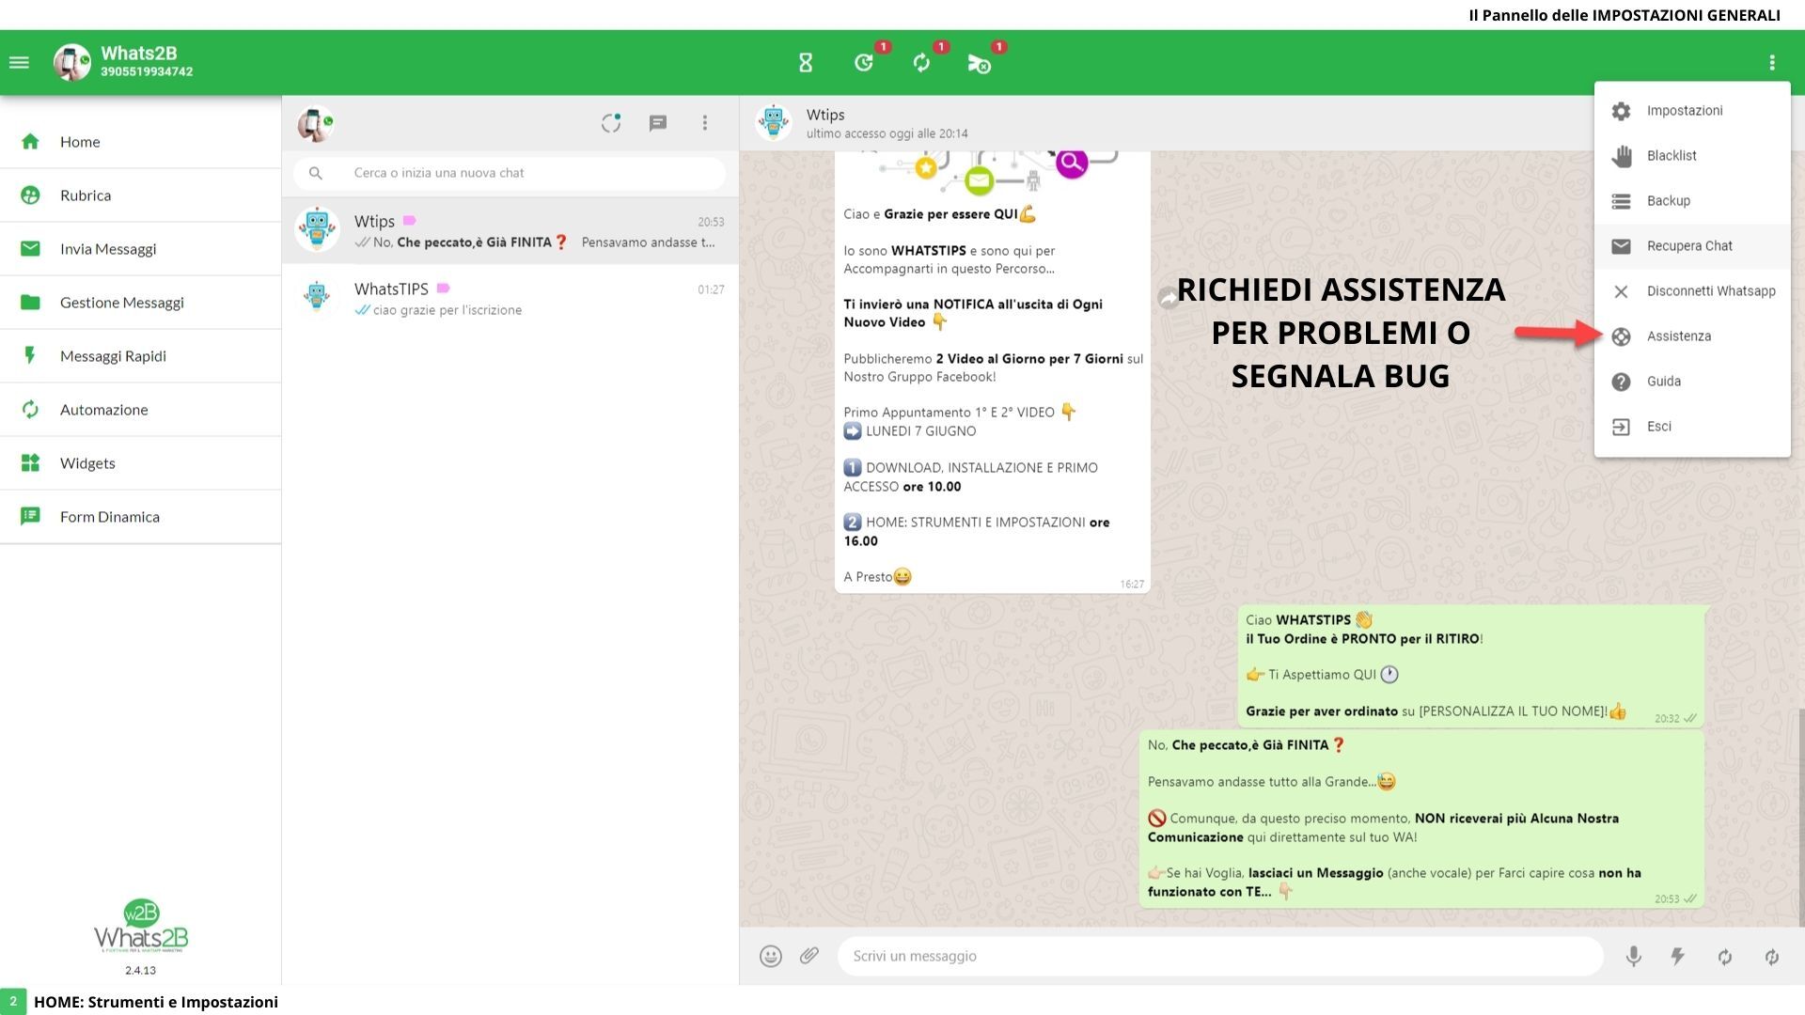Select Messaggi Rapidi in the sidebar
This screenshot has width=1805, height=1015.
click(141, 356)
